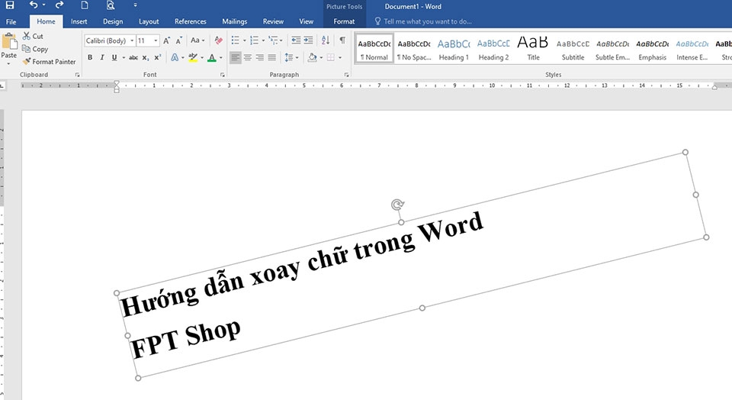
Task: Save the document with the floppy icon
Action: click(9, 5)
